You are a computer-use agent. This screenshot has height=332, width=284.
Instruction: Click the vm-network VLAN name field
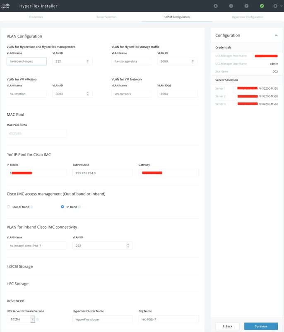point(132,94)
